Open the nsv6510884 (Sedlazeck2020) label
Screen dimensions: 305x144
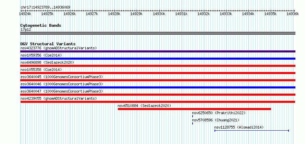144,106
